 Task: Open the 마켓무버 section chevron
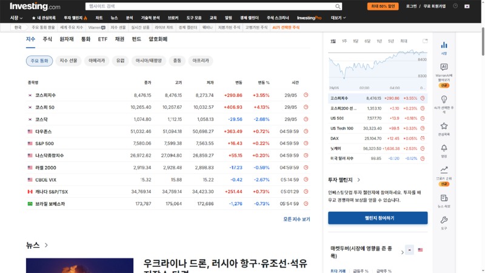click(402, 252)
